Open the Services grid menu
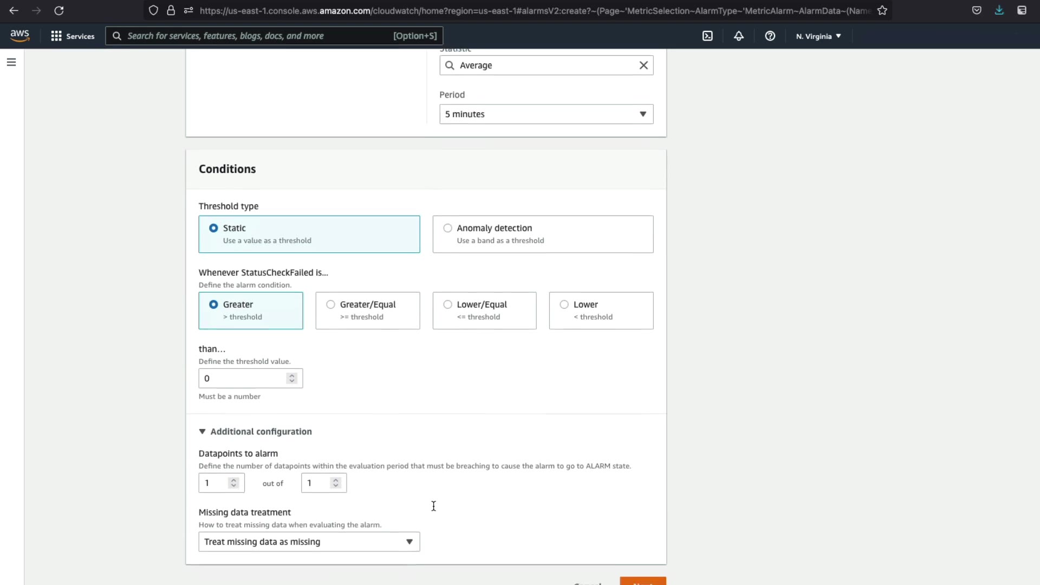 click(73, 36)
